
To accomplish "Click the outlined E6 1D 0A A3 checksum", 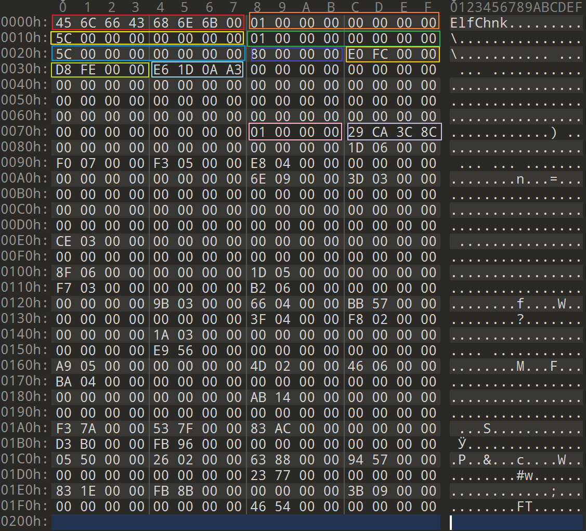I will click(x=197, y=70).
